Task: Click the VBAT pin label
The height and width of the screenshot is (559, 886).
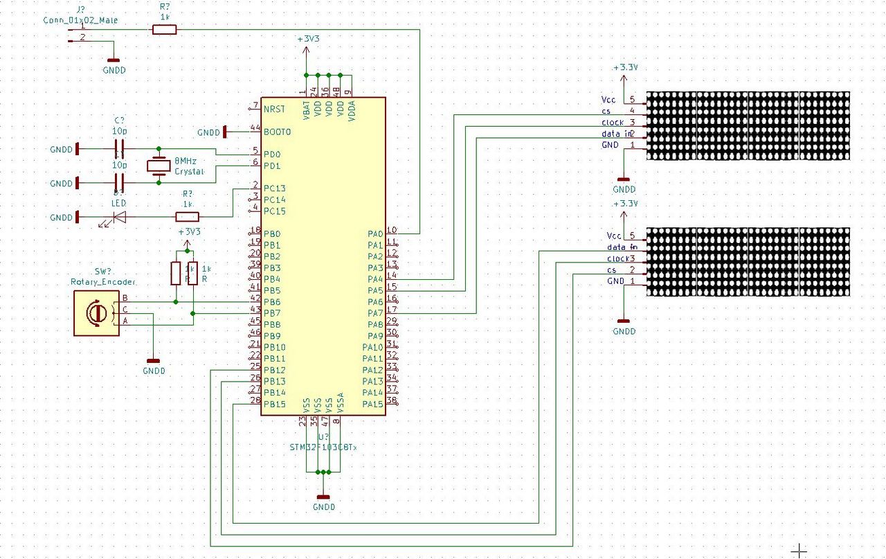Action: point(306,111)
